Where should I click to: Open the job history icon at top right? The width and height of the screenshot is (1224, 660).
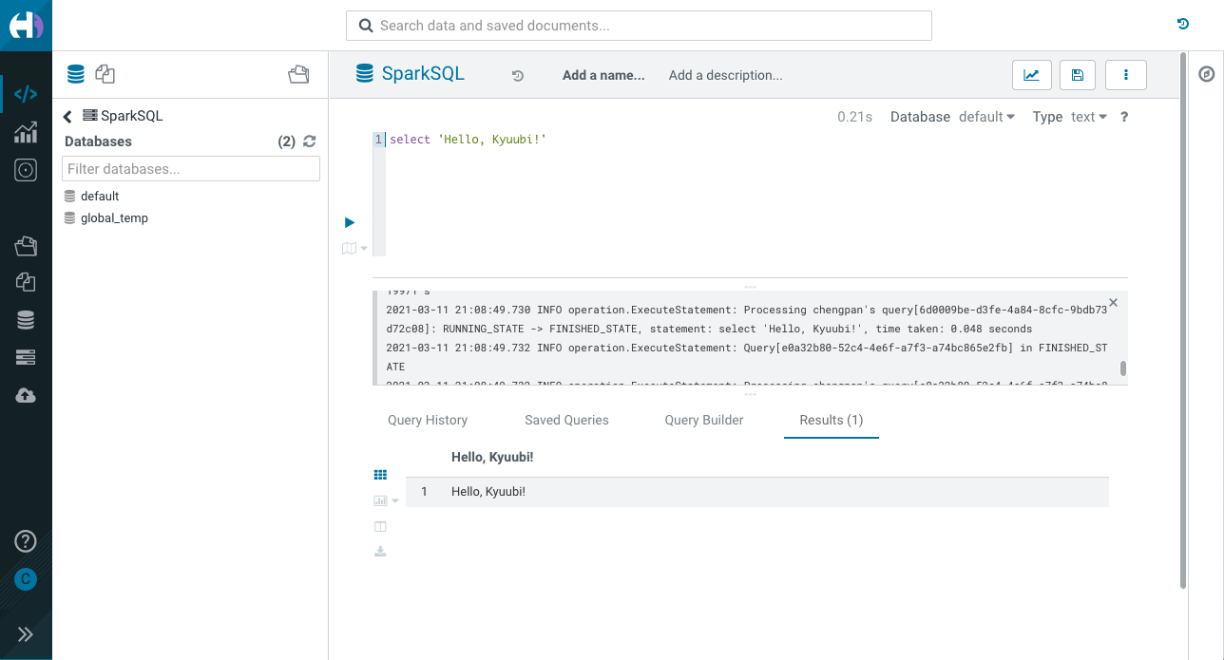click(1182, 25)
